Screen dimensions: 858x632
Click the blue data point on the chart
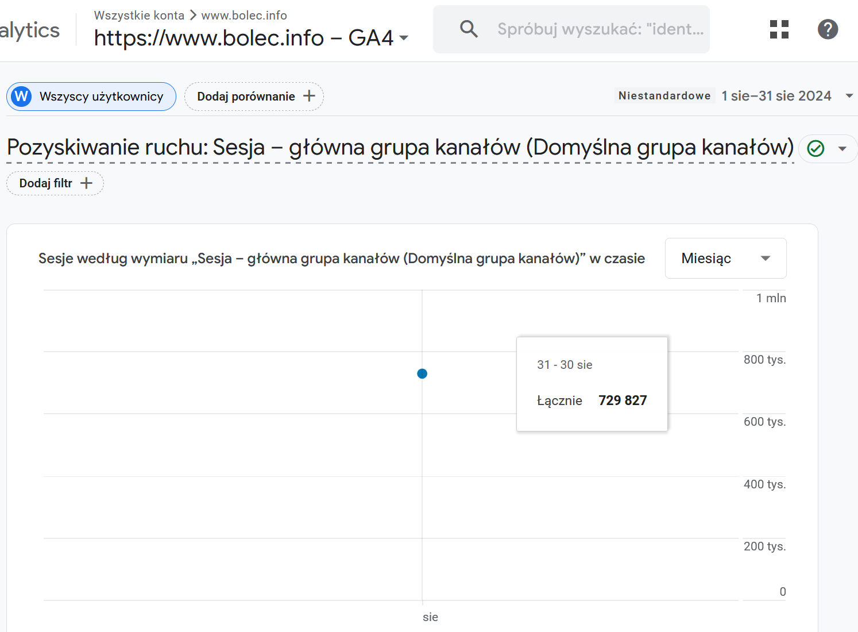[x=422, y=373]
